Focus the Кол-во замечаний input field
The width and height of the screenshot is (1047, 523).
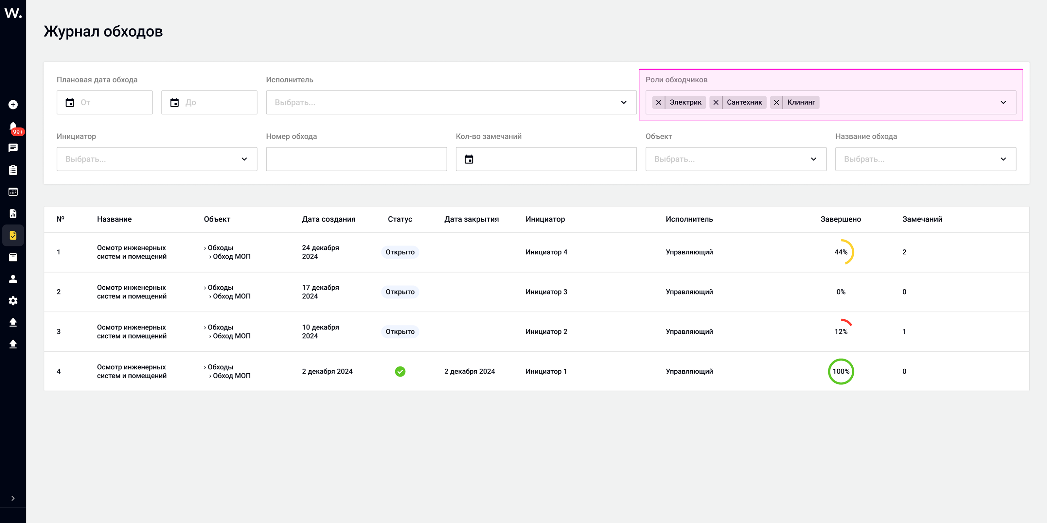(546, 159)
